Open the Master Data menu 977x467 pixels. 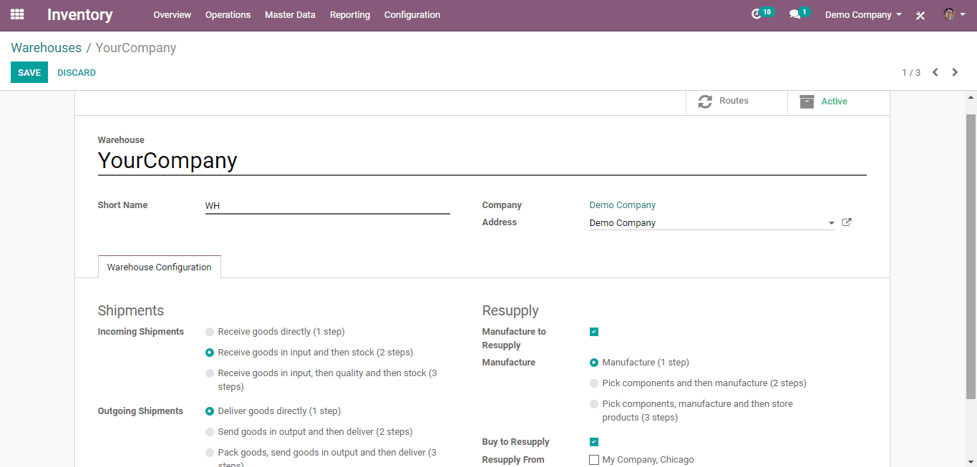[x=290, y=14]
